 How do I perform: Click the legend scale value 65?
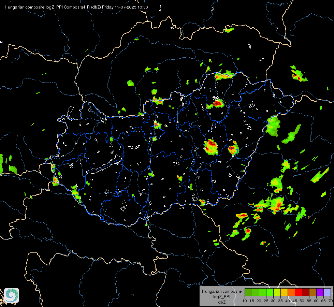323,301
